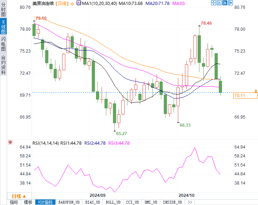Show more indicator tabs with >> button

click(190, 202)
